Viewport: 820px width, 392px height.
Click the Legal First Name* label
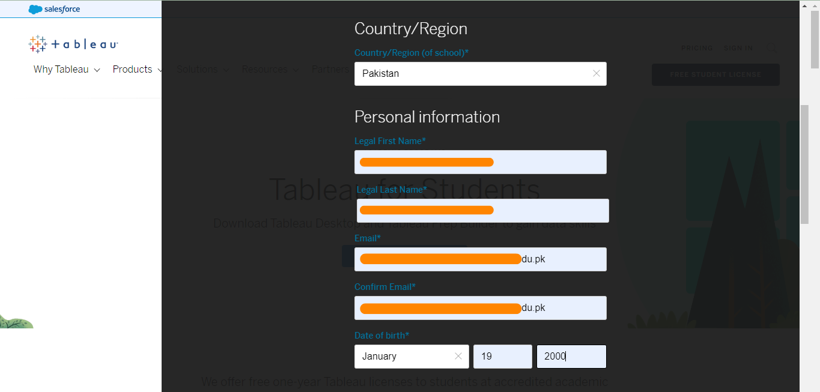pos(390,141)
